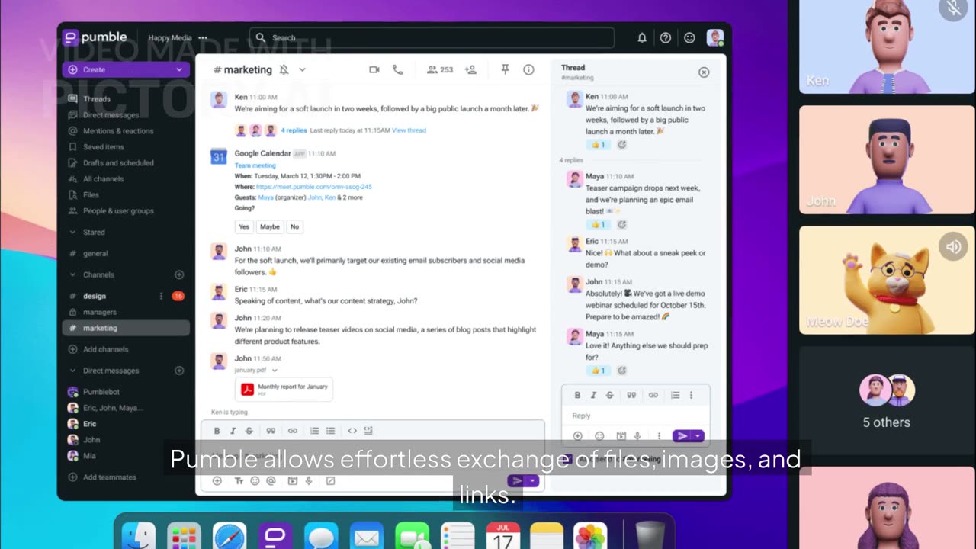Toggle bold in the main message editor
Viewport: 976px width, 549px height.
click(x=217, y=431)
